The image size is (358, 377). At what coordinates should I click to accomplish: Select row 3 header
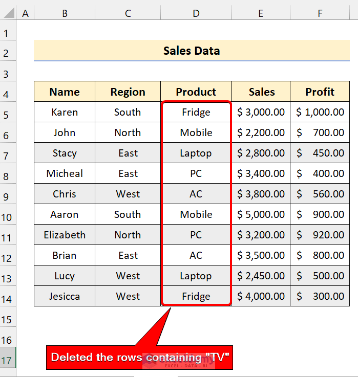[8, 71]
